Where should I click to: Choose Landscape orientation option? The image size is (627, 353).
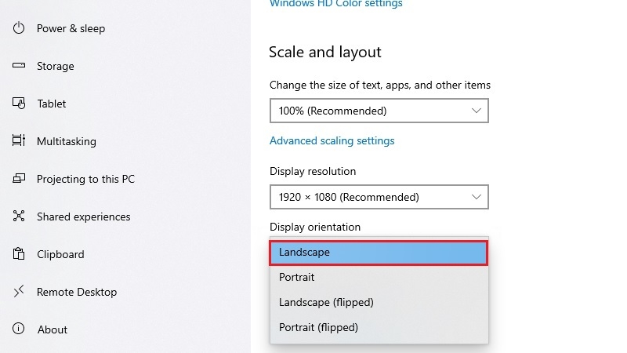(379, 253)
